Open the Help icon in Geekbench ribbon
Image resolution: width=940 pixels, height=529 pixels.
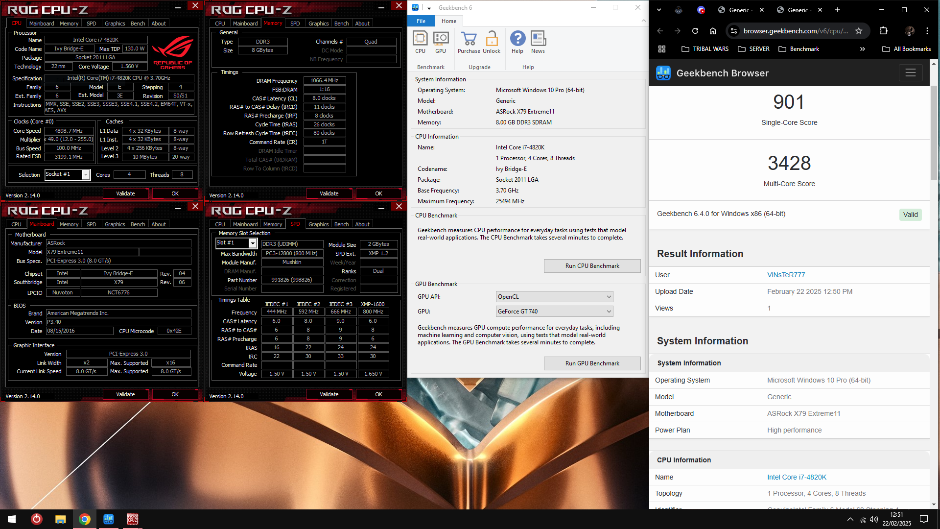[517, 42]
